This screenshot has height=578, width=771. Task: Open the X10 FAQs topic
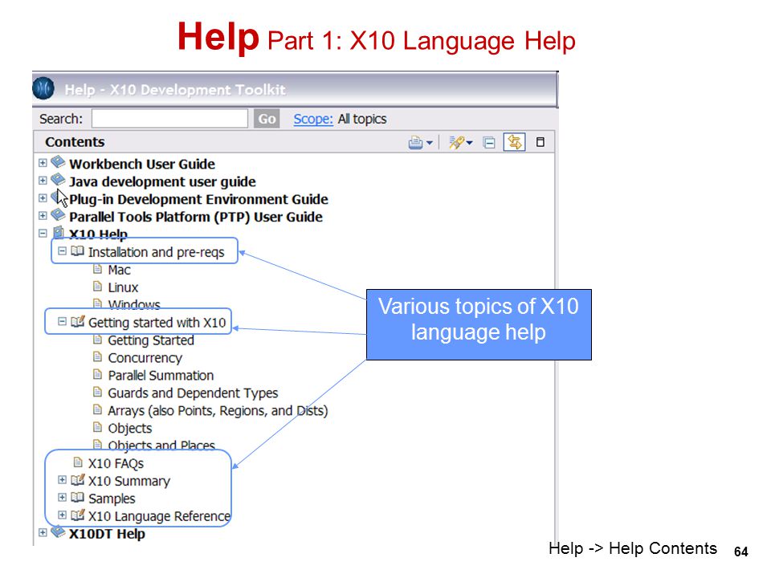click(116, 464)
